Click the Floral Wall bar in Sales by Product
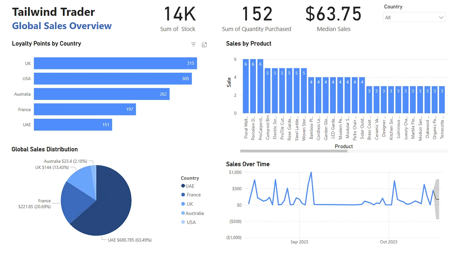The image size is (454, 253). pyautogui.click(x=246, y=87)
